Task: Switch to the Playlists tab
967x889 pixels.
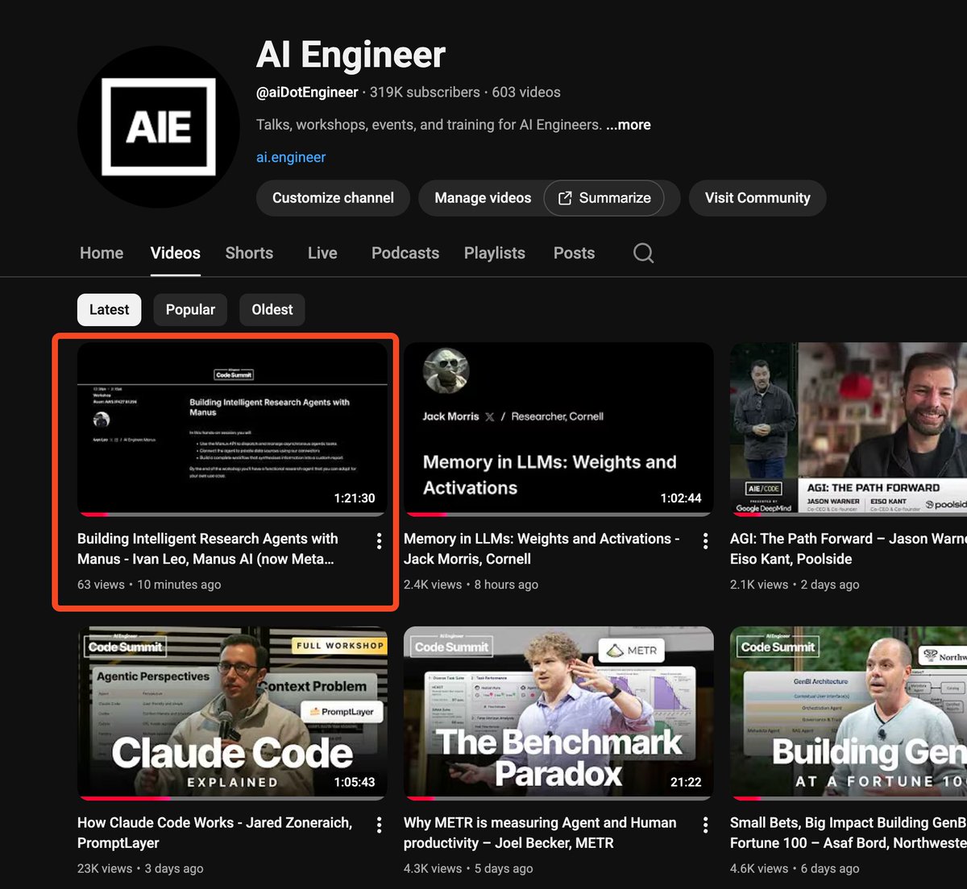Action: (495, 253)
